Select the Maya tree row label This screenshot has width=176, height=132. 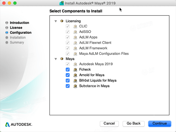coord(70,59)
